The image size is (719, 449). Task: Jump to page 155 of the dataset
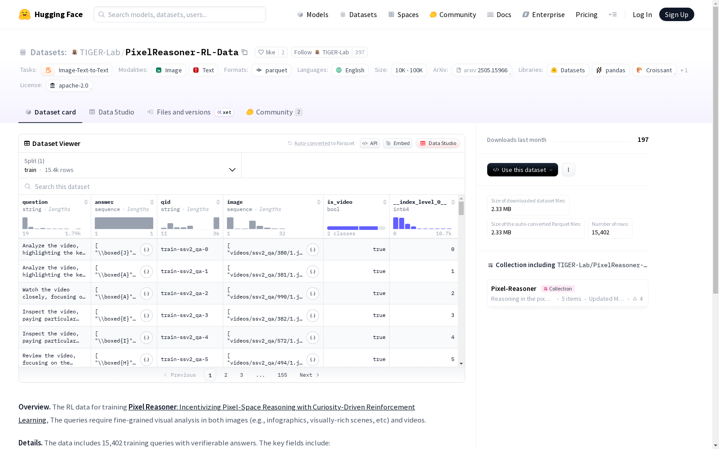point(282,375)
